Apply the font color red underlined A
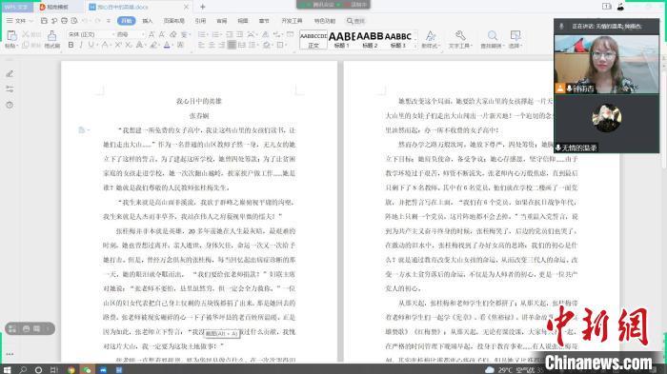Screen dimensions: 667x374 (167, 45)
